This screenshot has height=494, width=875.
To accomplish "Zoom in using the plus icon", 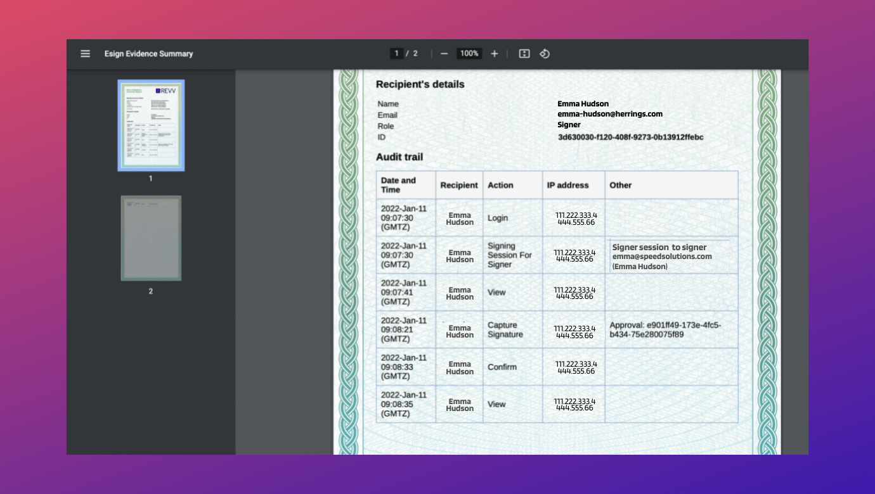I will (495, 54).
